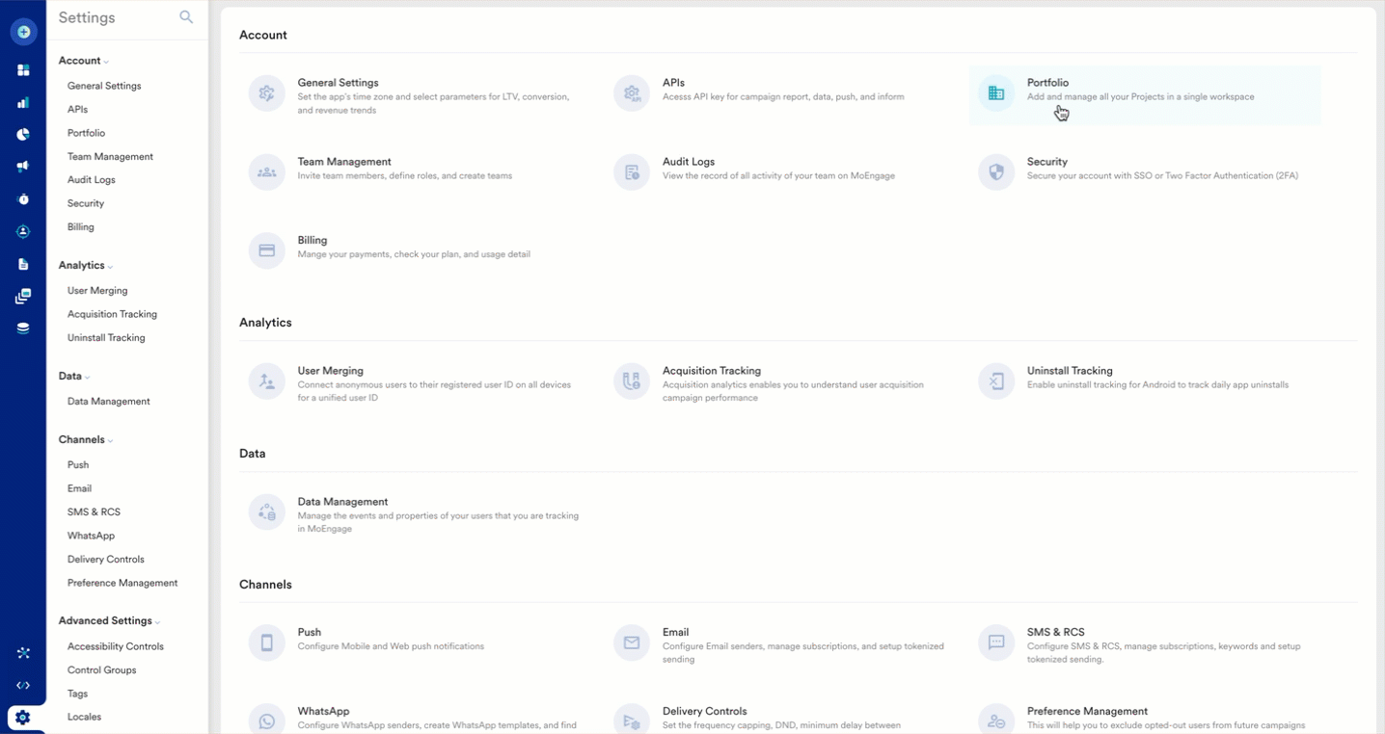This screenshot has width=1385, height=734.
Task: Select General Settings in sidebar
Action: point(104,86)
